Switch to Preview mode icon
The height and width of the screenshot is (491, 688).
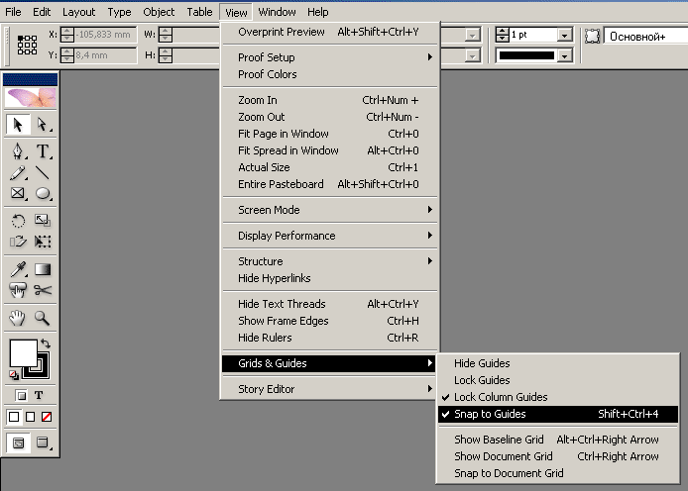[x=42, y=442]
